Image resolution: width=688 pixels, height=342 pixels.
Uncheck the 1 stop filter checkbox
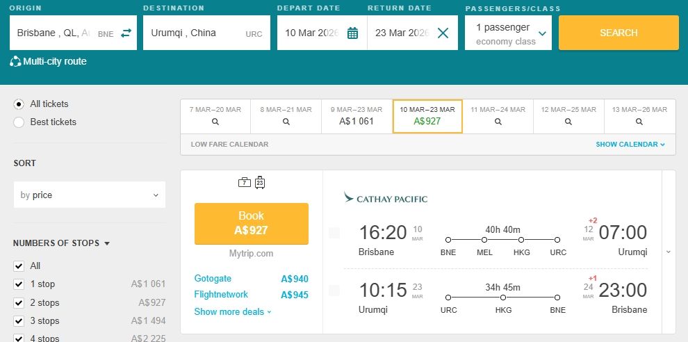pos(19,284)
